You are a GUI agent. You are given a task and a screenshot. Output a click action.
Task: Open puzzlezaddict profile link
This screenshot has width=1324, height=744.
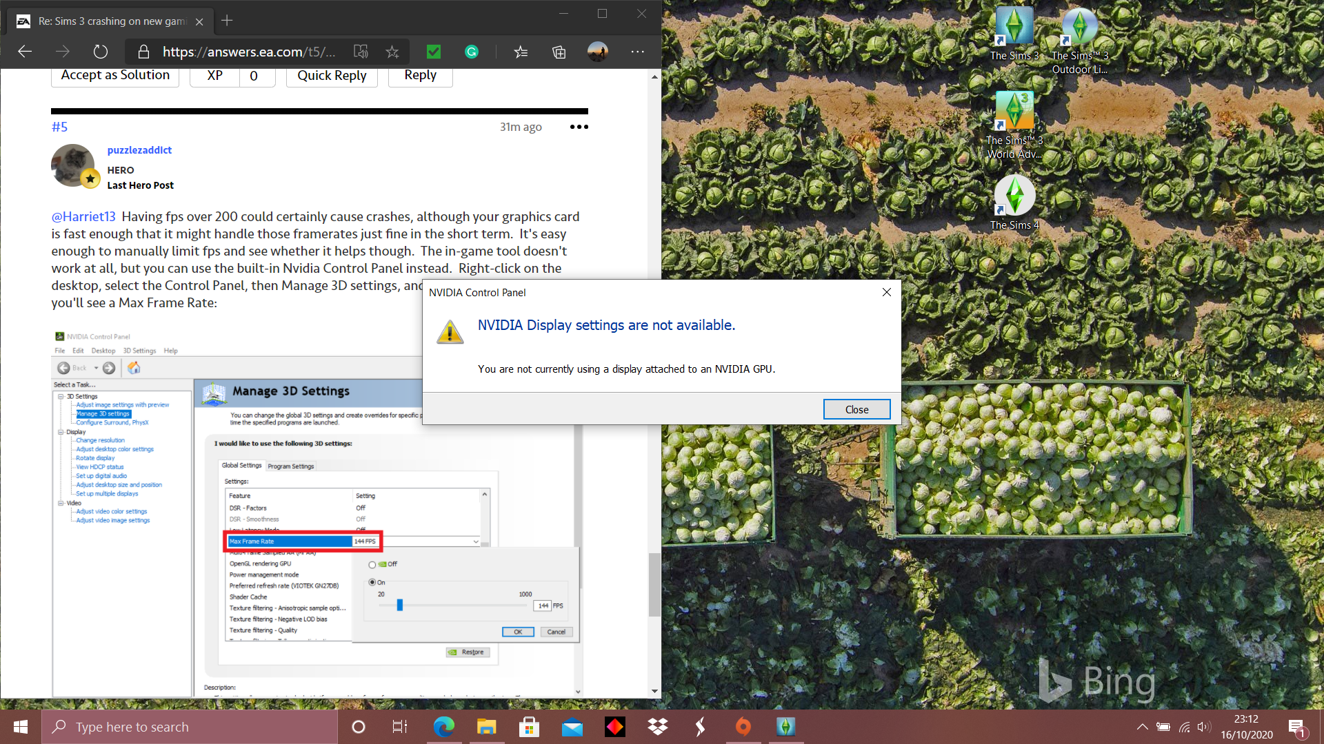click(139, 150)
